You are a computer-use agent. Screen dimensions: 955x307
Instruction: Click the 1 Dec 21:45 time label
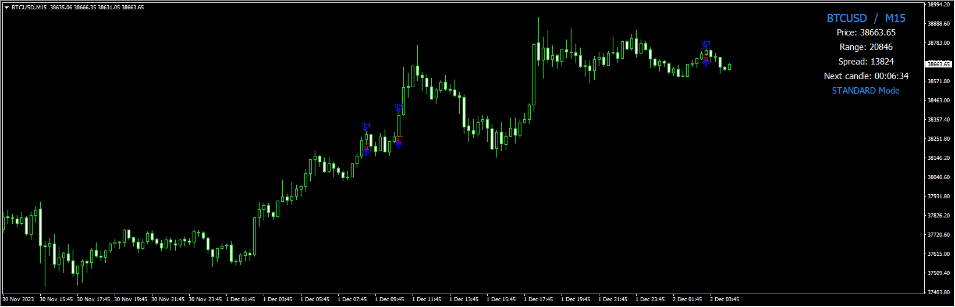point(613,300)
